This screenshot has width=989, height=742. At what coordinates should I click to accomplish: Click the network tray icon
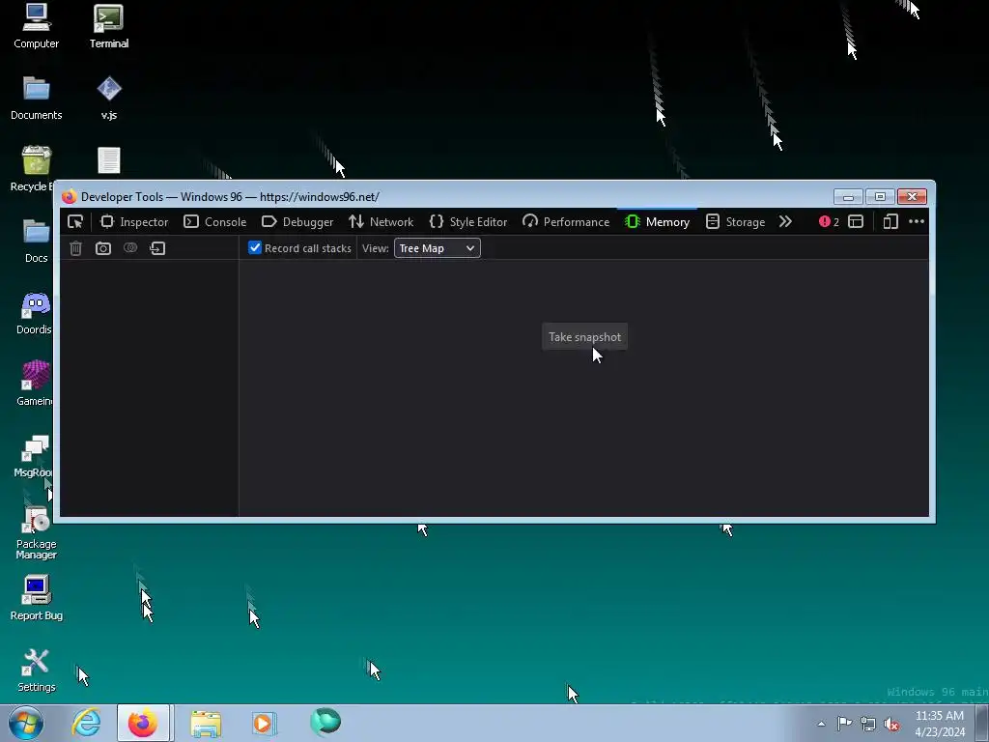click(868, 724)
